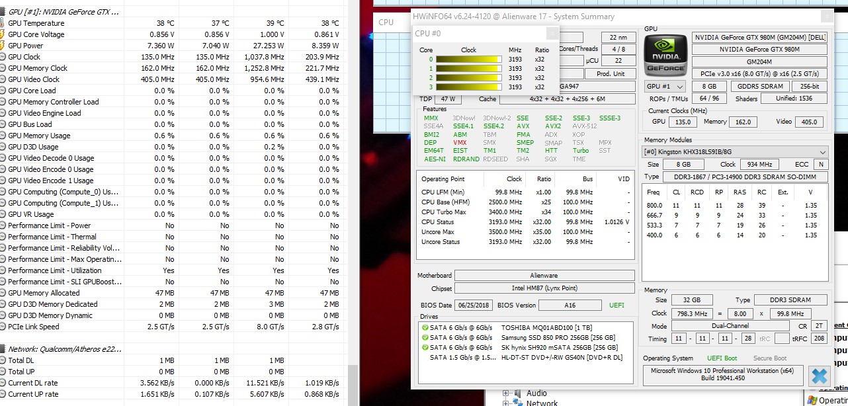848x406 pixels.
Task: Click the 666.7 frequency memory timing row
Action: 736,216
